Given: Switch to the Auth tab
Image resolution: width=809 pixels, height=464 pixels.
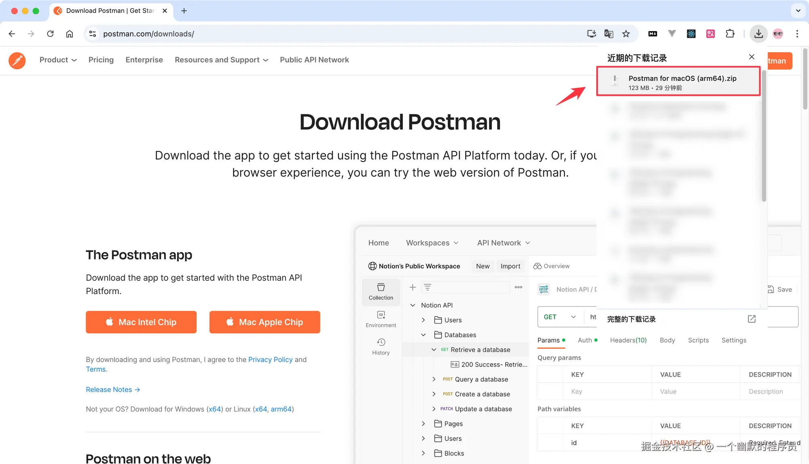Looking at the screenshot, I should [587, 340].
